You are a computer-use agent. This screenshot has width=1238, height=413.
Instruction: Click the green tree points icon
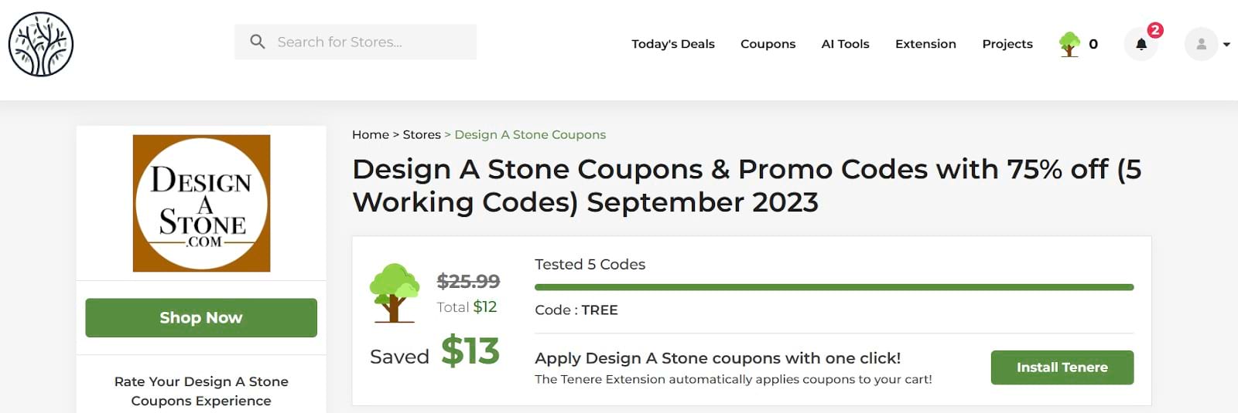click(1069, 44)
